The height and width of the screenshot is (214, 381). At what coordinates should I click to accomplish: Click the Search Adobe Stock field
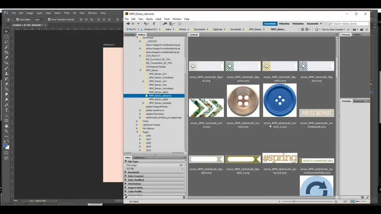point(349,24)
